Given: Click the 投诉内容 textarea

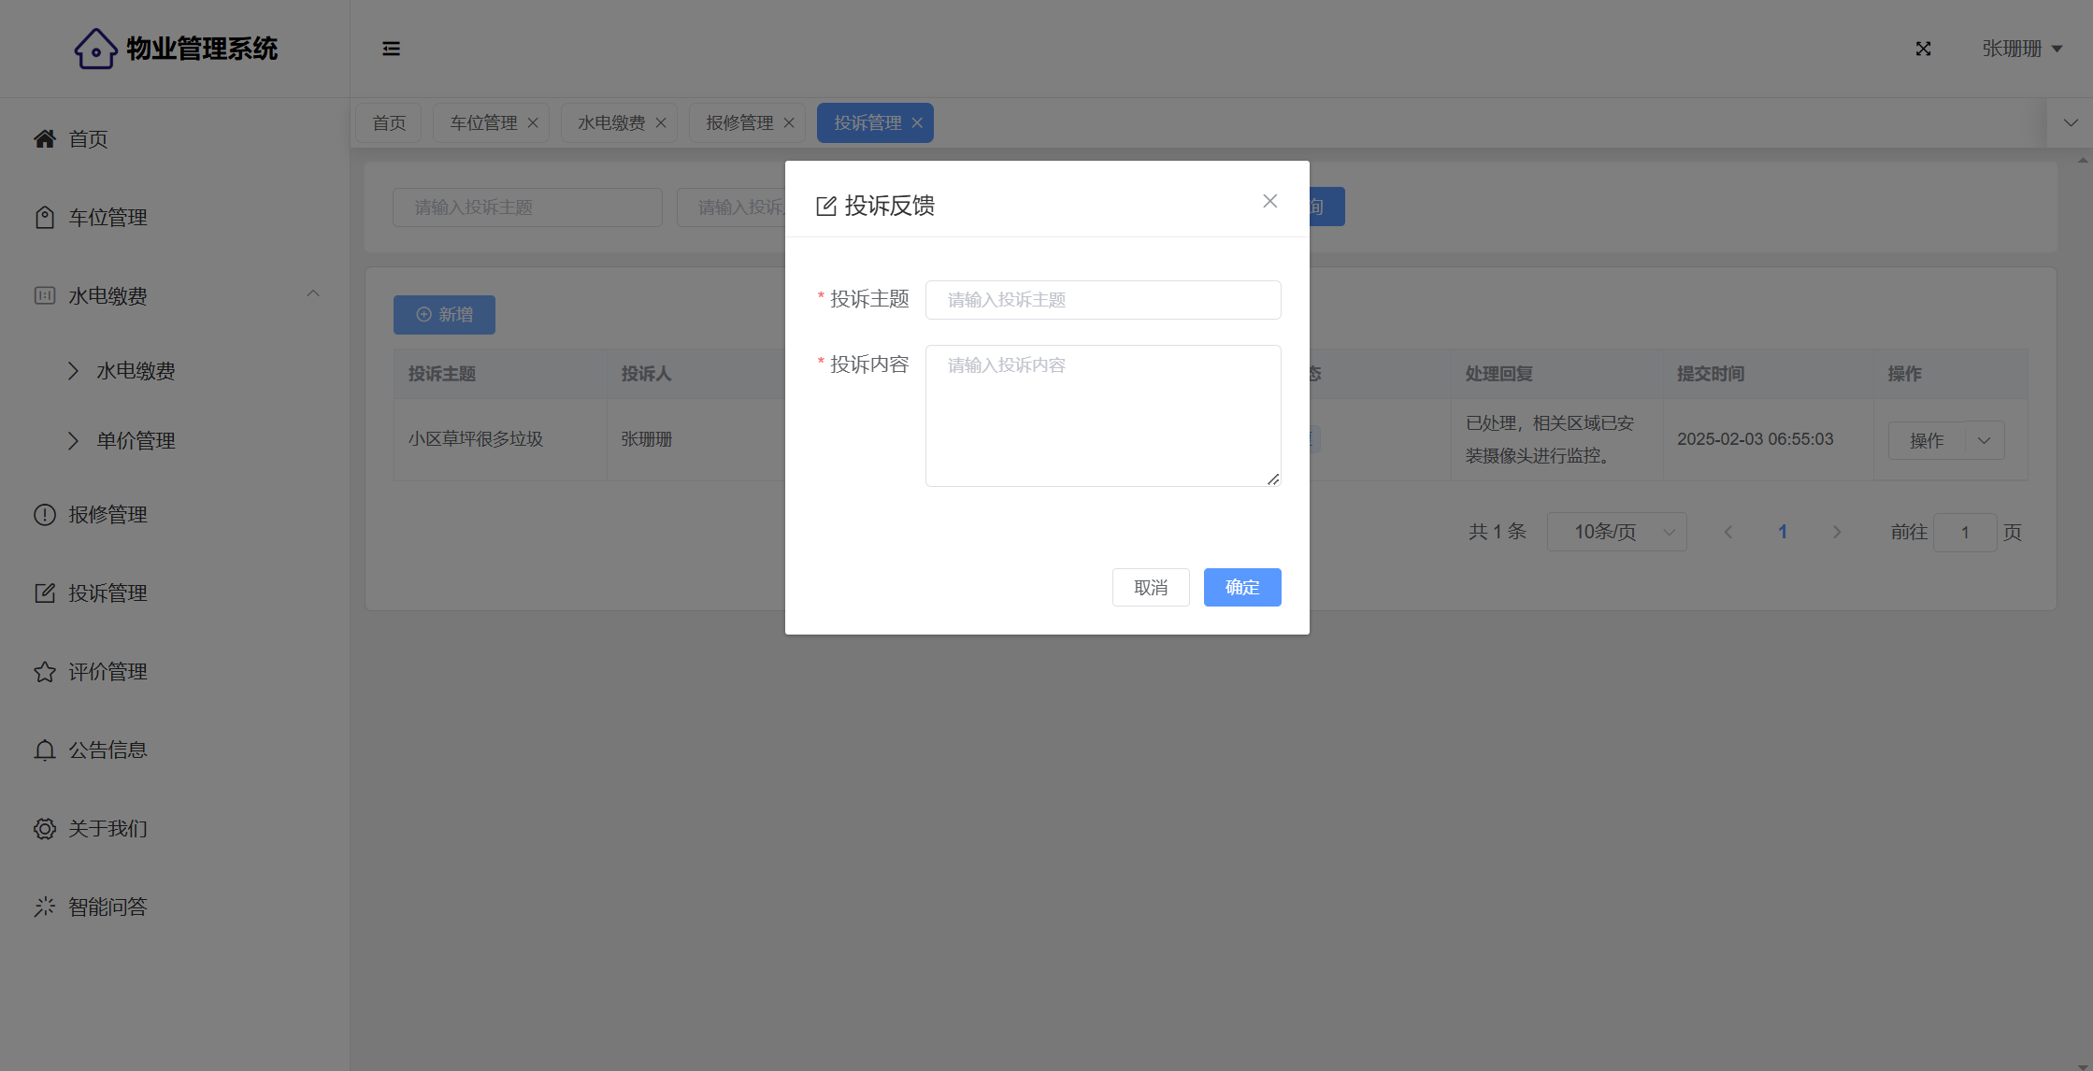Looking at the screenshot, I should (1103, 416).
